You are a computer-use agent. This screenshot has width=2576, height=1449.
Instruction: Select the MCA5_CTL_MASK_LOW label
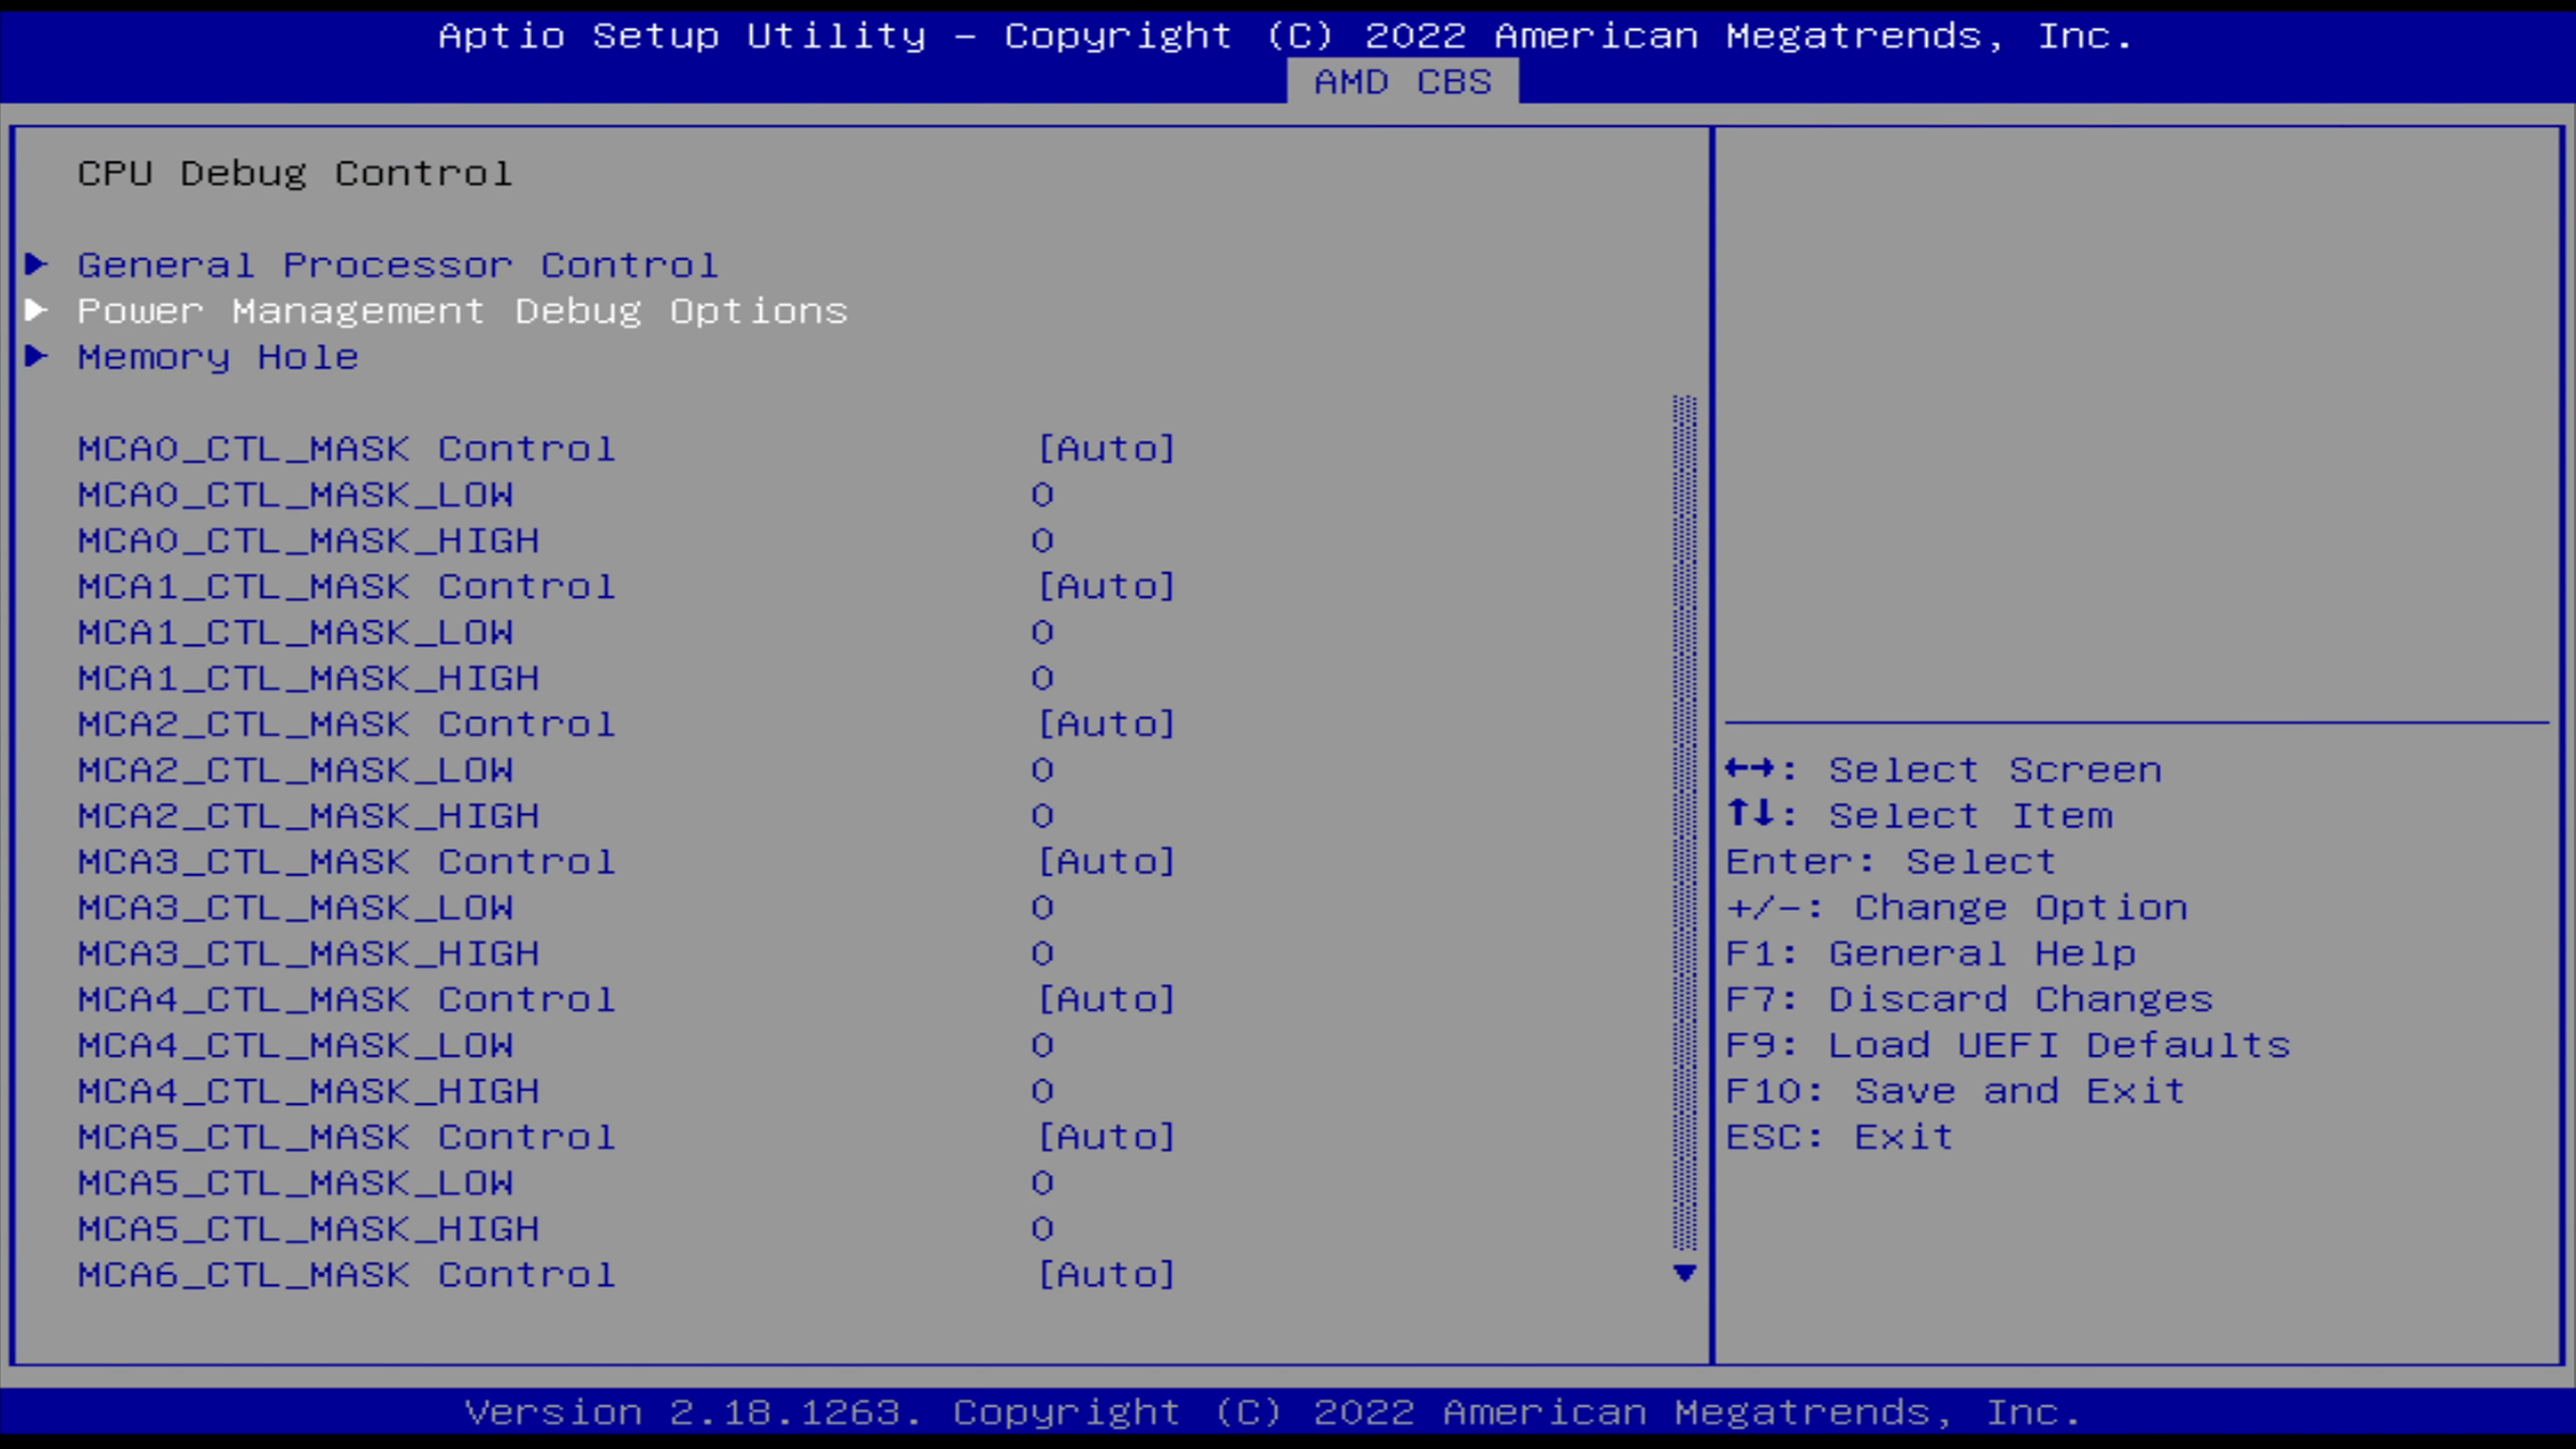pos(296,1183)
